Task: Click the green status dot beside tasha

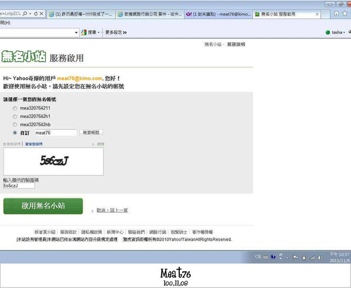Action: click(x=328, y=32)
